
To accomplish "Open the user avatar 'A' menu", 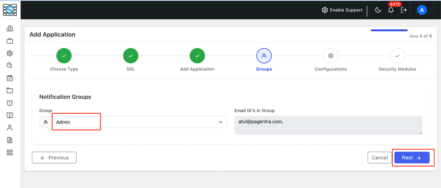I will point(422,10).
